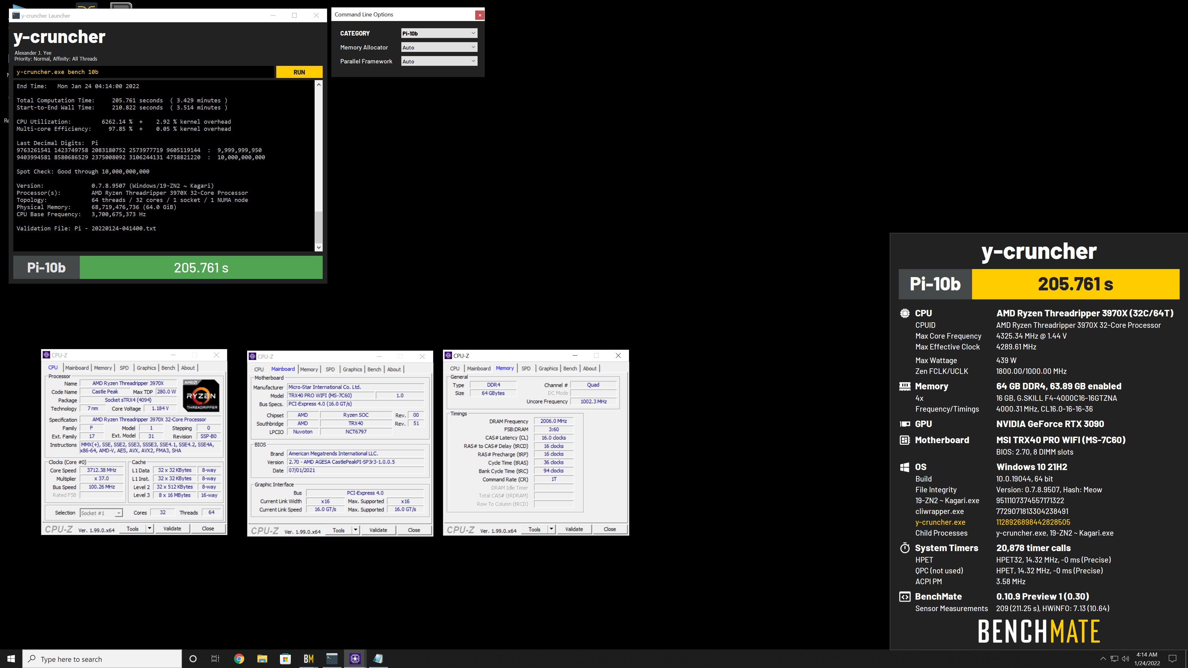Click CPU-Z title icon in CPU tab window
1188x668 pixels.
[x=47, y=355]
